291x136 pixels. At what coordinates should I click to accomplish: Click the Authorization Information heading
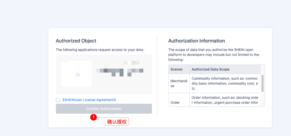[196, 41]
